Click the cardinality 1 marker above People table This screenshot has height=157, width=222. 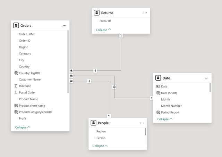[x=109, y=116]
